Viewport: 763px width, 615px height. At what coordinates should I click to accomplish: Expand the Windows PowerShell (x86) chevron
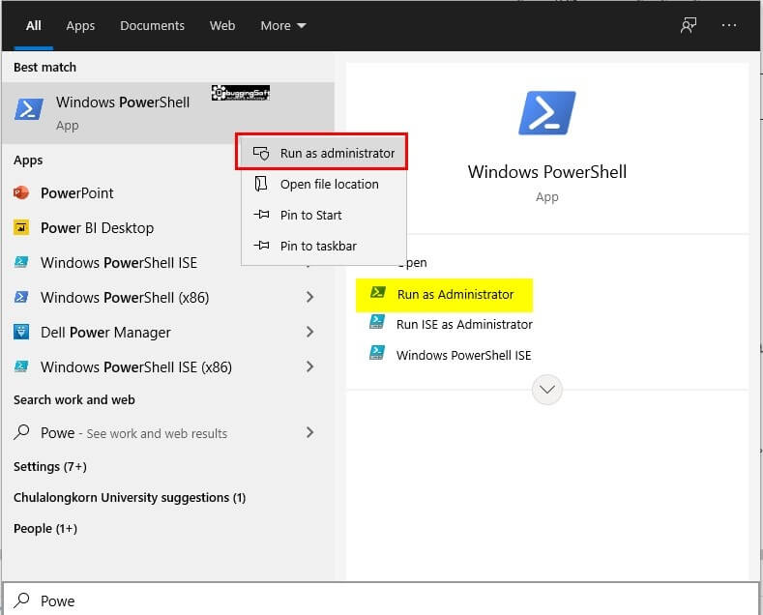(310, 297)
